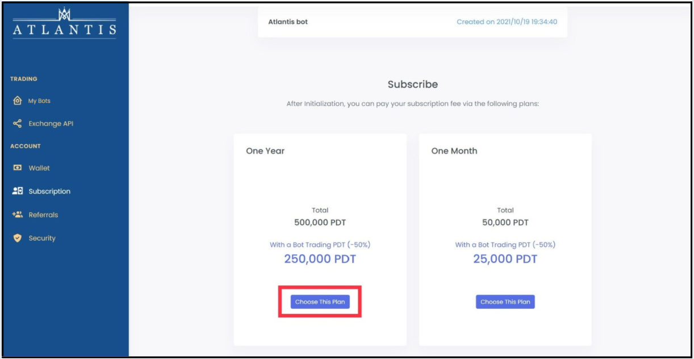
Task: Click the bot creation date text
Action: [507, 22]
